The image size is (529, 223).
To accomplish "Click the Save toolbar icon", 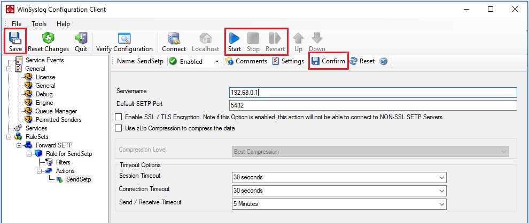I will pyautogui.click(x=15, y=38).
